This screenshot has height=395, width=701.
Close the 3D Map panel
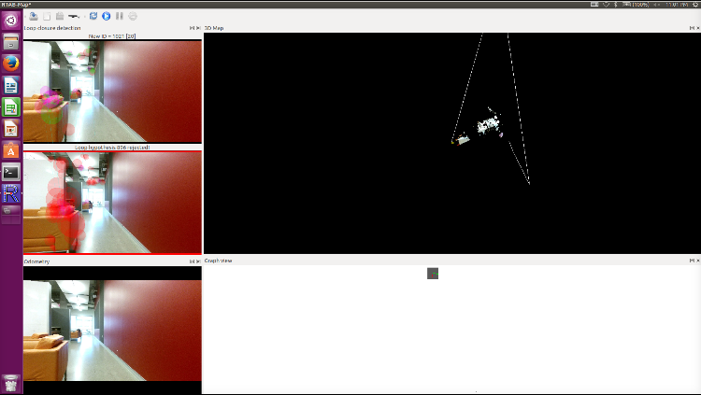pos(696,29)
